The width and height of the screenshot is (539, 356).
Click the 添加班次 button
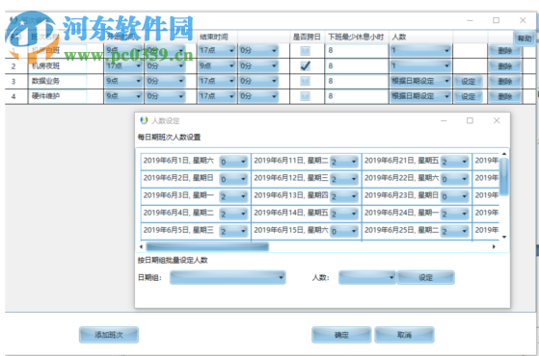(x=109, y=335)
